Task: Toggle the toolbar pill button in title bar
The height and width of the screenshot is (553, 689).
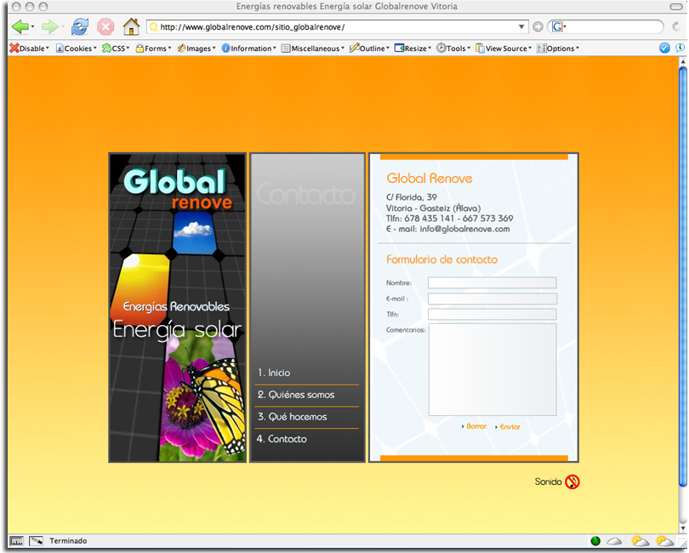Action: coord(676,7)
